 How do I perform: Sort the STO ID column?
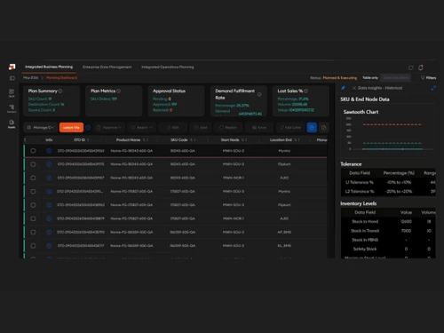pyautogui.click(x=88, y=140)
